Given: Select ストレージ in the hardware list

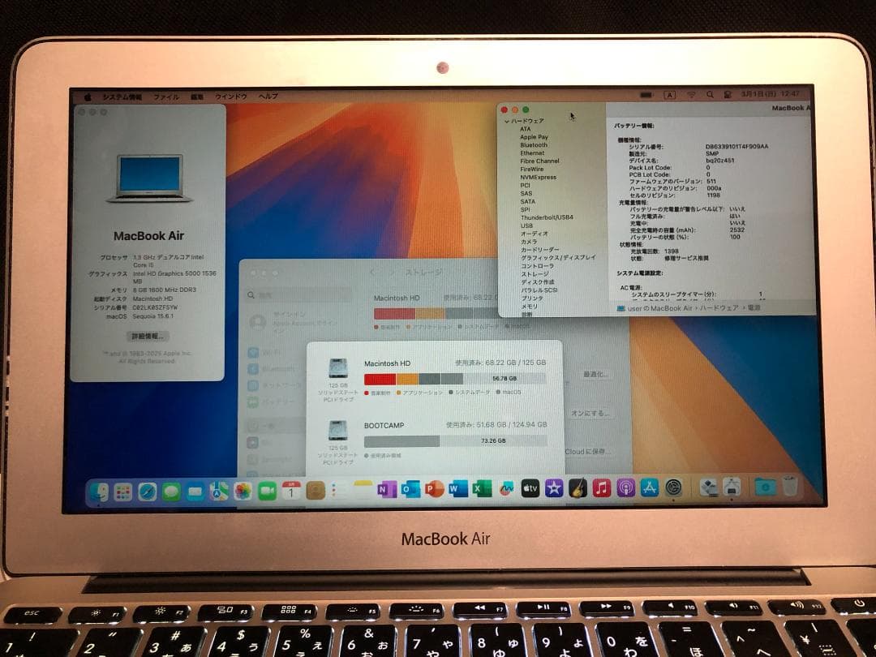Looking at the screenshot, I should [535, 274].
